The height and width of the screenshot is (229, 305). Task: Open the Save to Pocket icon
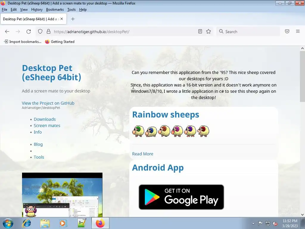(x=287, y=31)
